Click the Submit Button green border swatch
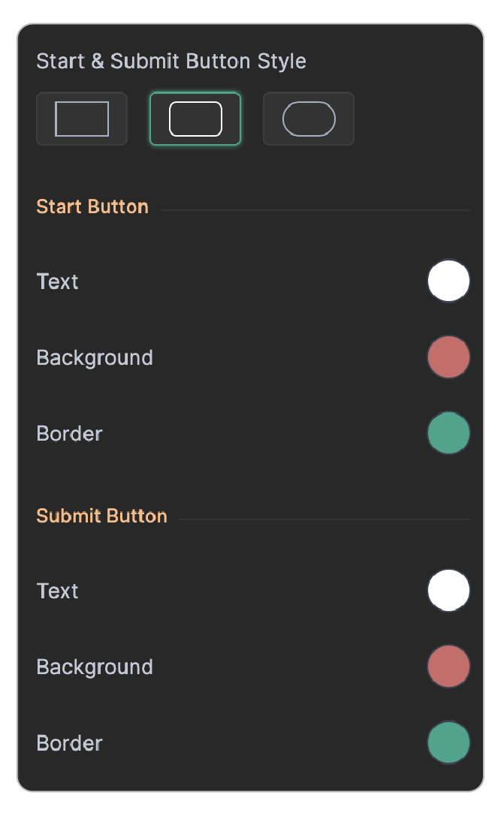The image size is (501, 816). pos(448,742)
